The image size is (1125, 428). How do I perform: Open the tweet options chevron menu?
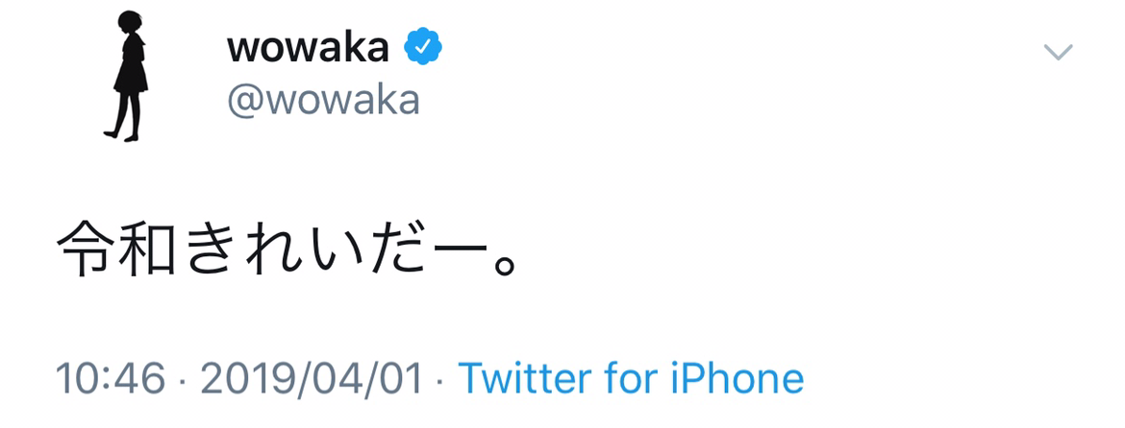click(1058, 52)
